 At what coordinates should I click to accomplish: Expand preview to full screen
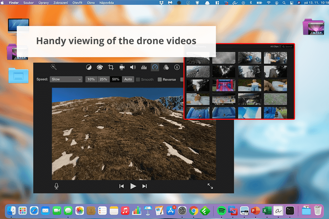[x=210, y=186]
